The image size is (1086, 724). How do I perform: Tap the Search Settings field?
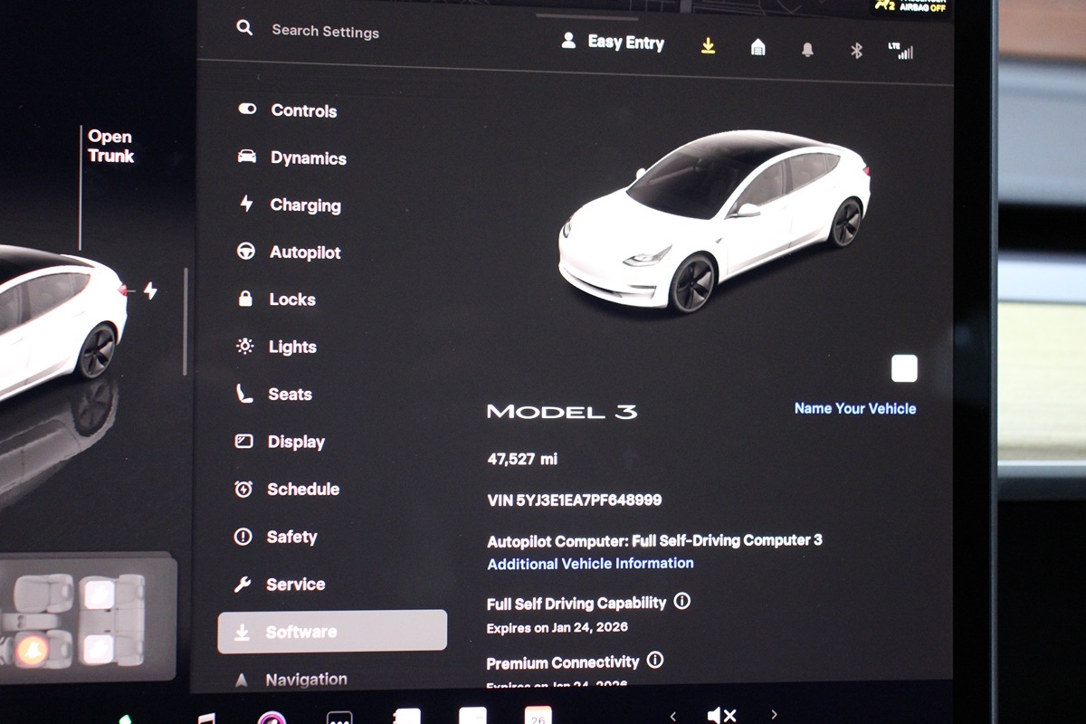(325, 31)
